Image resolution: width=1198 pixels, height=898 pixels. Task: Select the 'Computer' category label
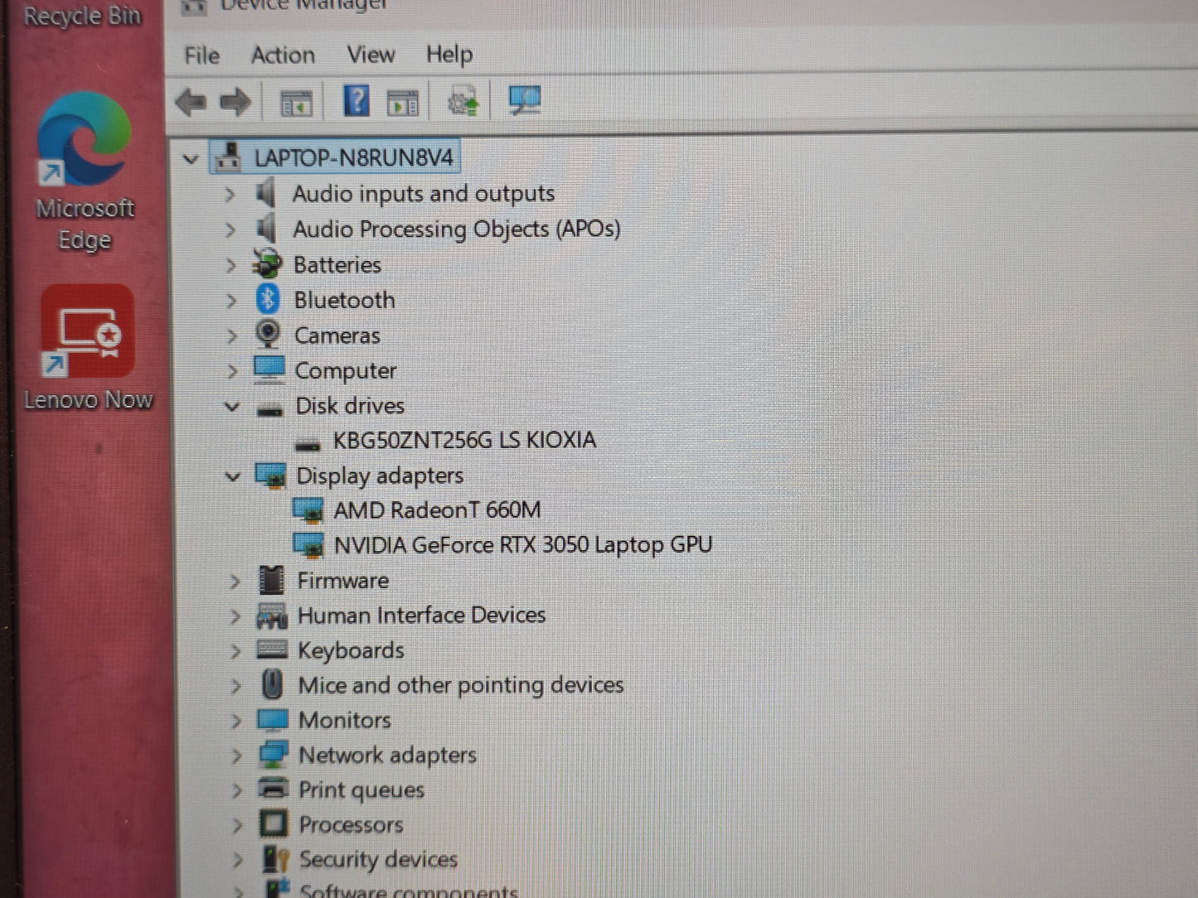[346, 371]
